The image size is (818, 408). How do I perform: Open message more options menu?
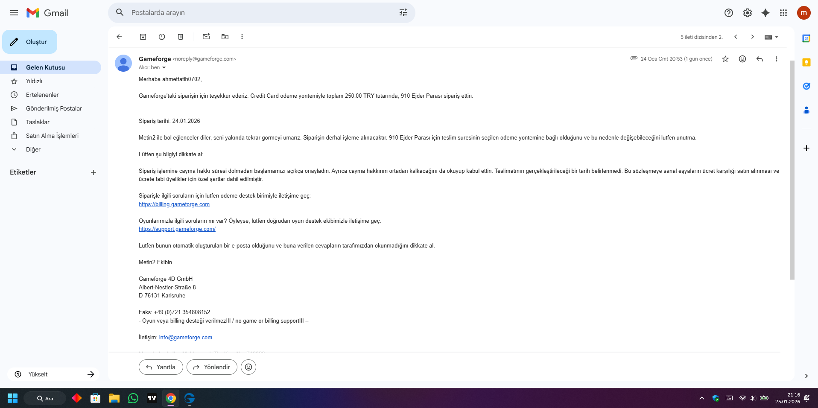pos(777,59)
